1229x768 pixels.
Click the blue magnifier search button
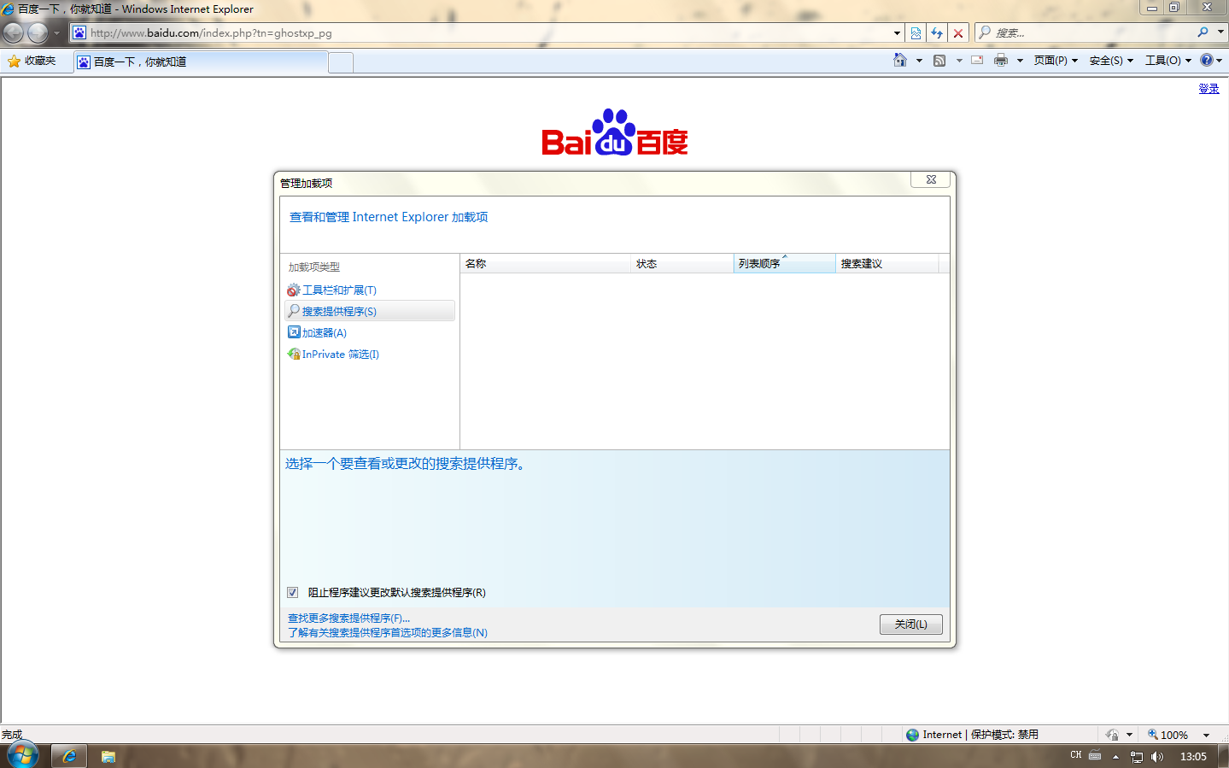(1203, 32)
